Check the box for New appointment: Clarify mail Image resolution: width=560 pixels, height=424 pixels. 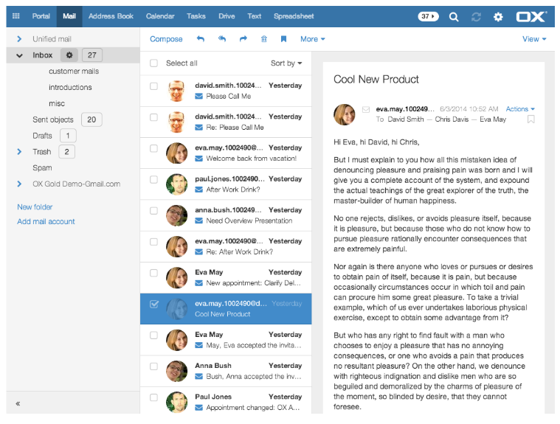pyautogui.click(x=154, y=273)
